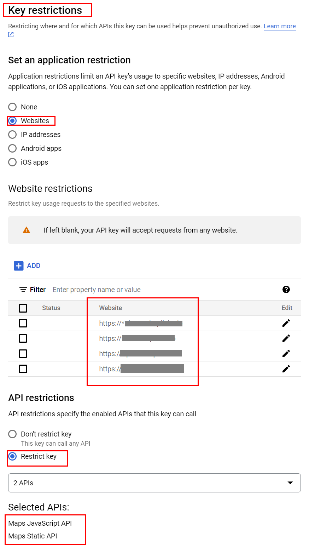Screen dimensions: 315x548
Task: Tick the checkbox of the last website row
Action: (23, 369)
